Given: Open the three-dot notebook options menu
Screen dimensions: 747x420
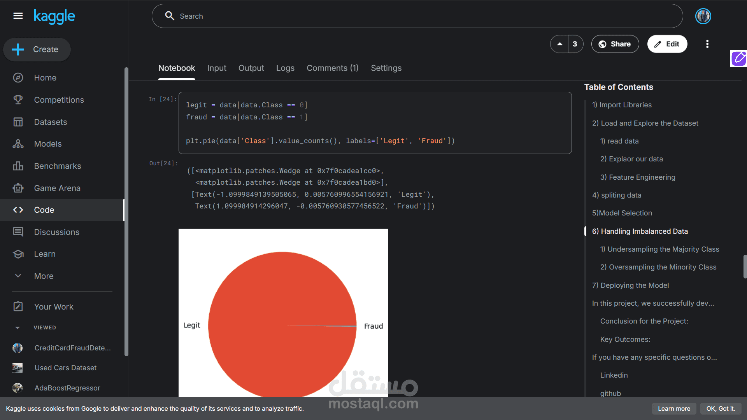Looking at the screenshot, I should click(x=707, y=44).
